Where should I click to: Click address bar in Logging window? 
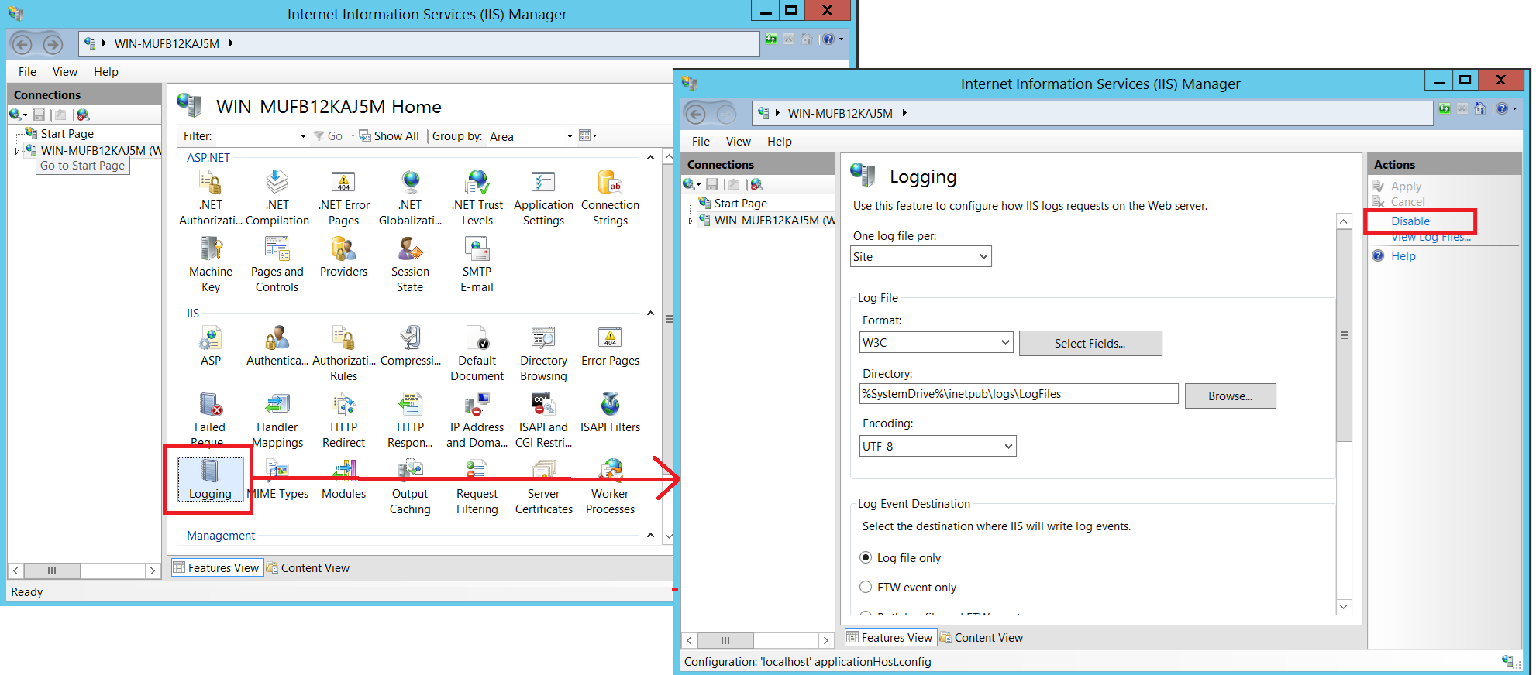tap(1092, 113)
